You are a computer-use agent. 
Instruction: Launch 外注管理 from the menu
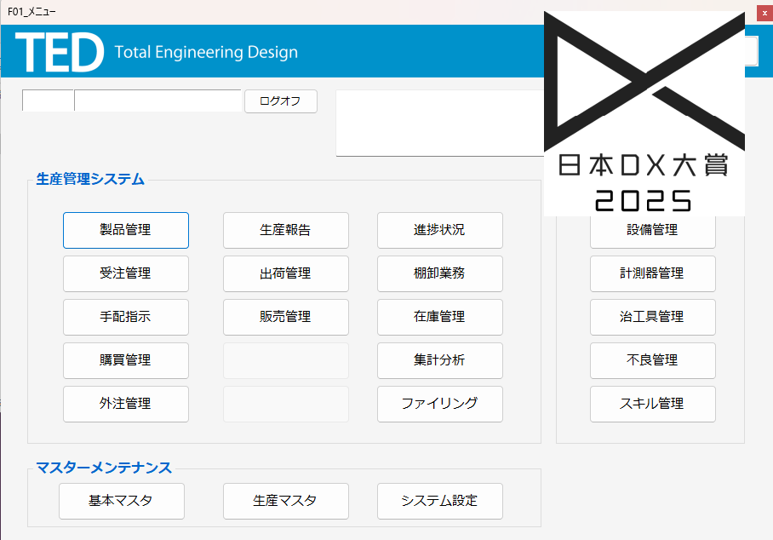click(126, 404)
